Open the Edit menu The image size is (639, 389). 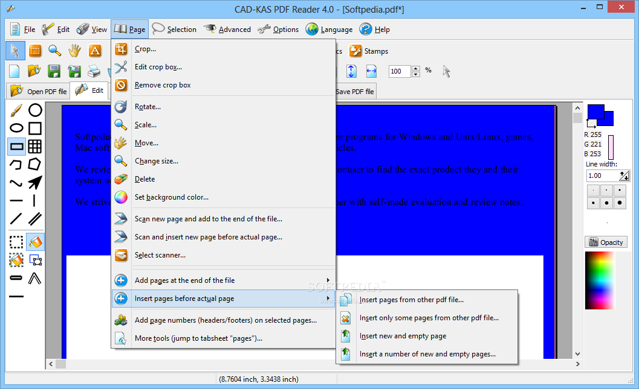click(x=56, y=30)
